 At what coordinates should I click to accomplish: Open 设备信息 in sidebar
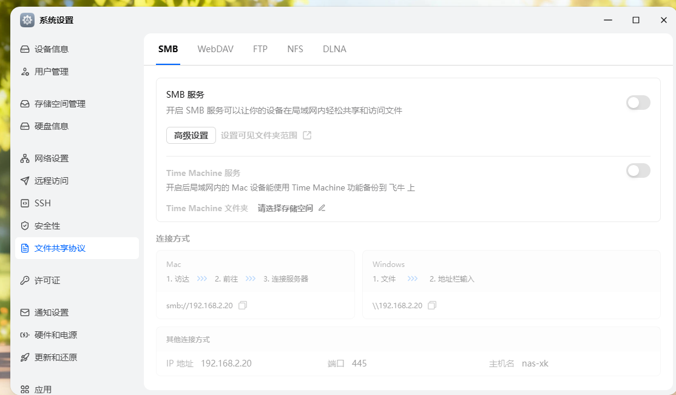coord(76,49)
